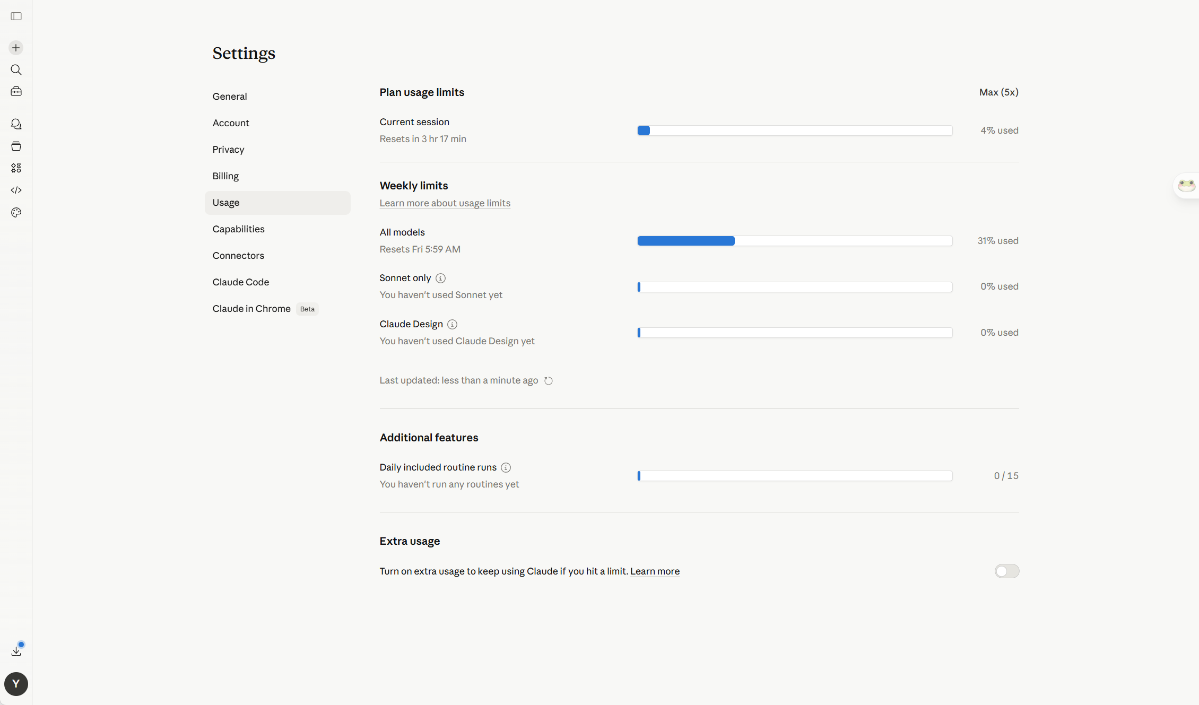Open search with magnifier icon
Screen dimensions: 1199x705
pyautogui.click(x=16, y=70)
